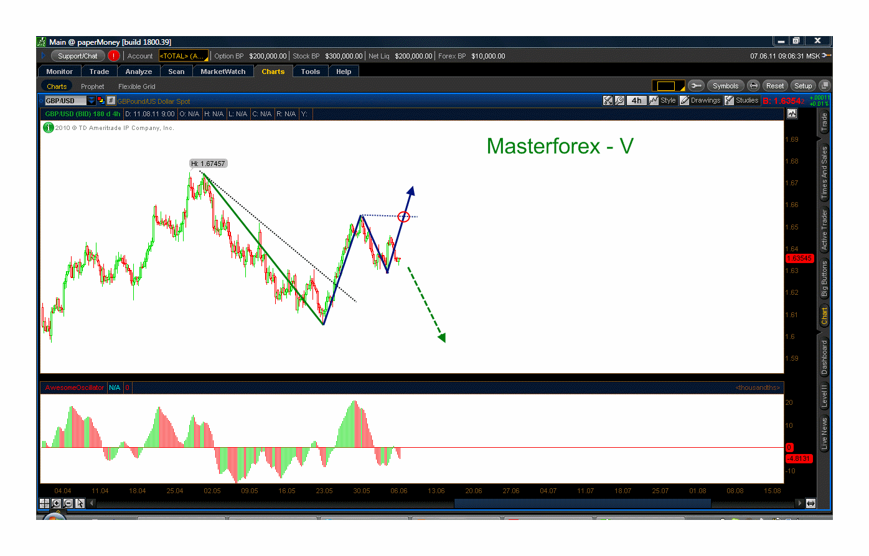Expand Times And Sales sidebar panel

[824, 172]
